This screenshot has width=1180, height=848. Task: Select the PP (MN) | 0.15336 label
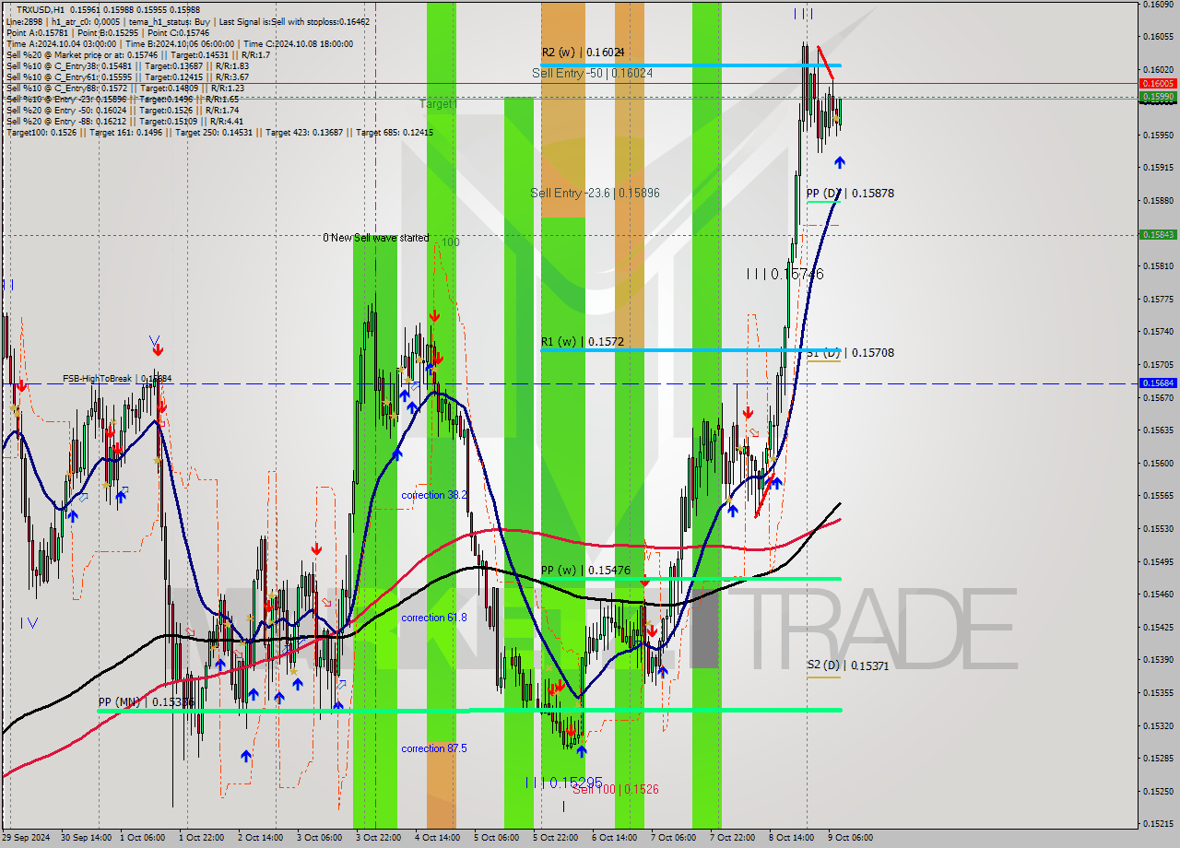tap(147, 702)
